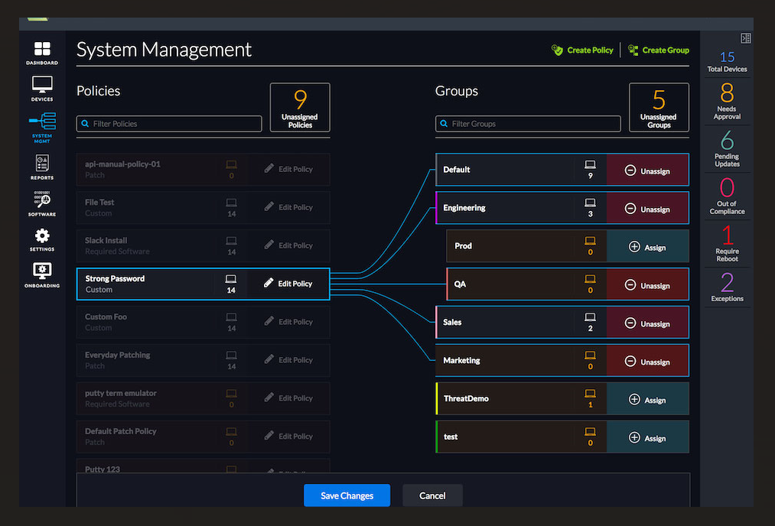Unassign the Sales group

tap(647, 323)
